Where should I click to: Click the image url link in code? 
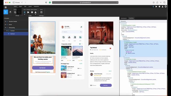(x=129, y=52)
